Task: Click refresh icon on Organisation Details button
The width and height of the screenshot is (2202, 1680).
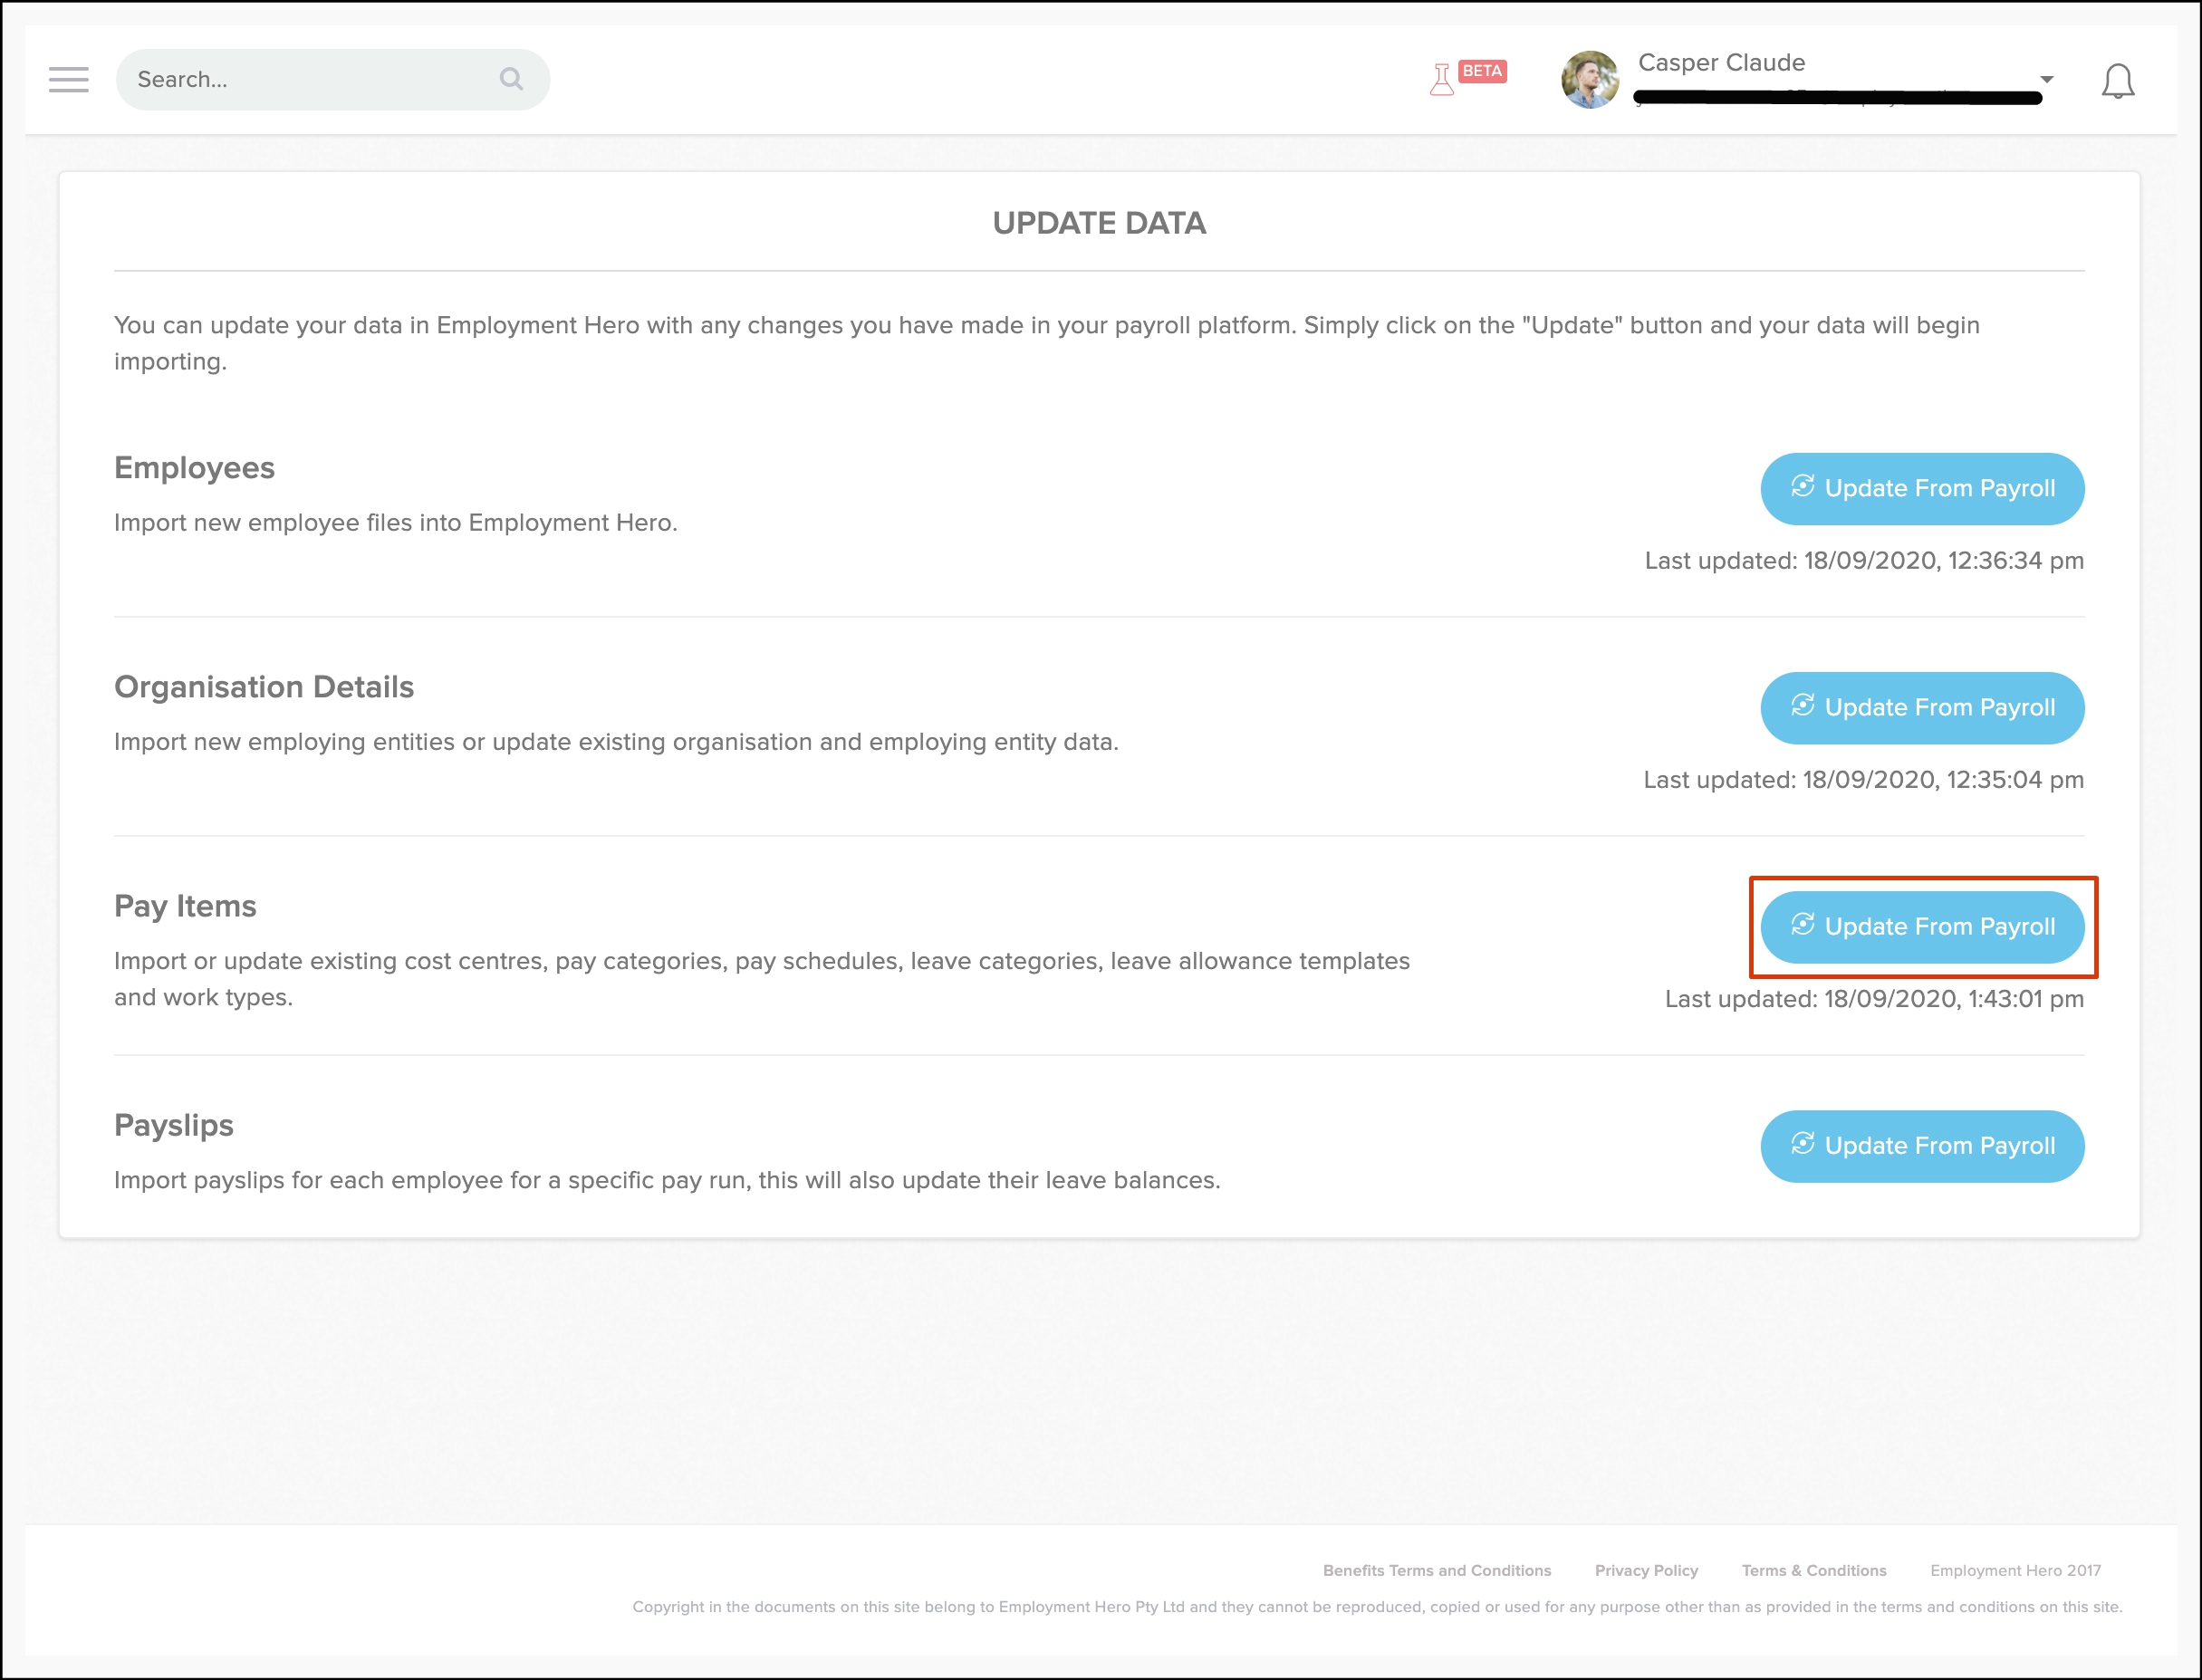Action: [1802, 706]
